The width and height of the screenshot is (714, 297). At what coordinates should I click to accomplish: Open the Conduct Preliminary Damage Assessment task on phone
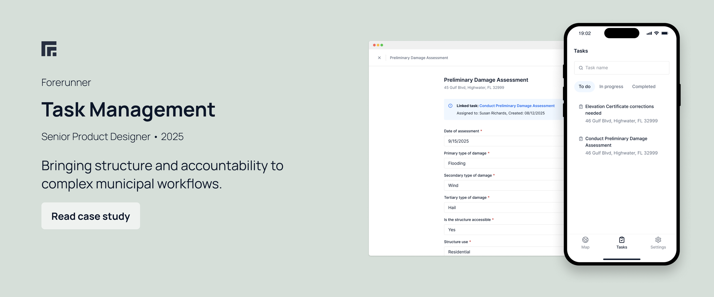(616, 142)
